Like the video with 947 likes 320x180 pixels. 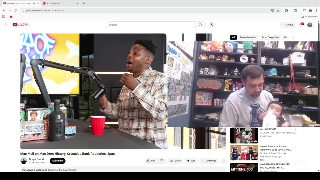pos(151,161)
